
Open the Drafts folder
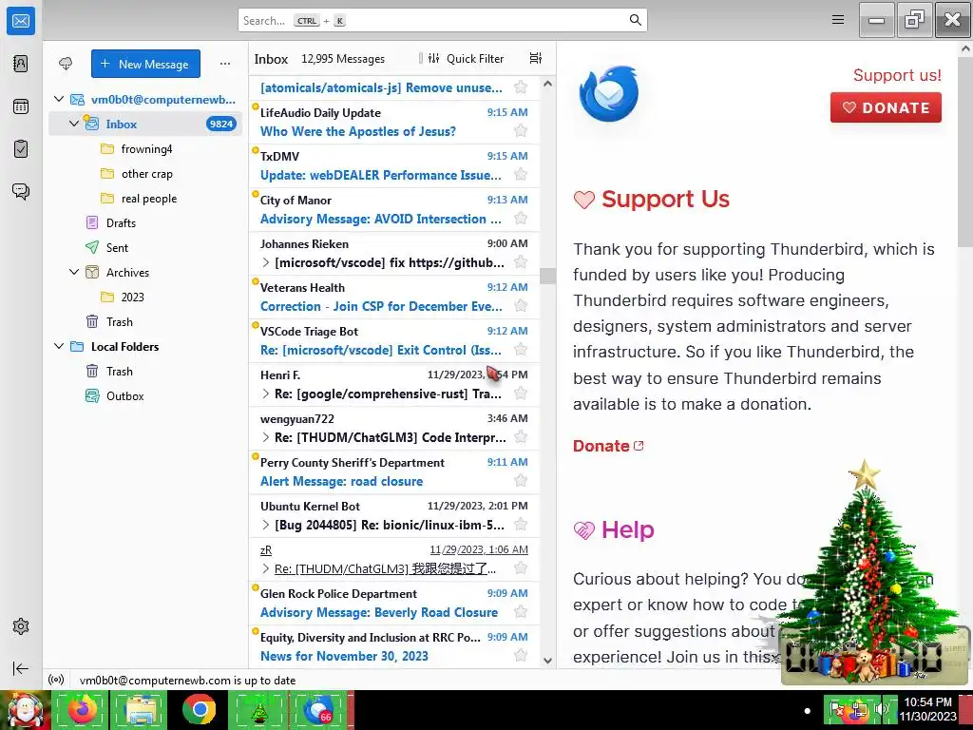pos(145,222)
